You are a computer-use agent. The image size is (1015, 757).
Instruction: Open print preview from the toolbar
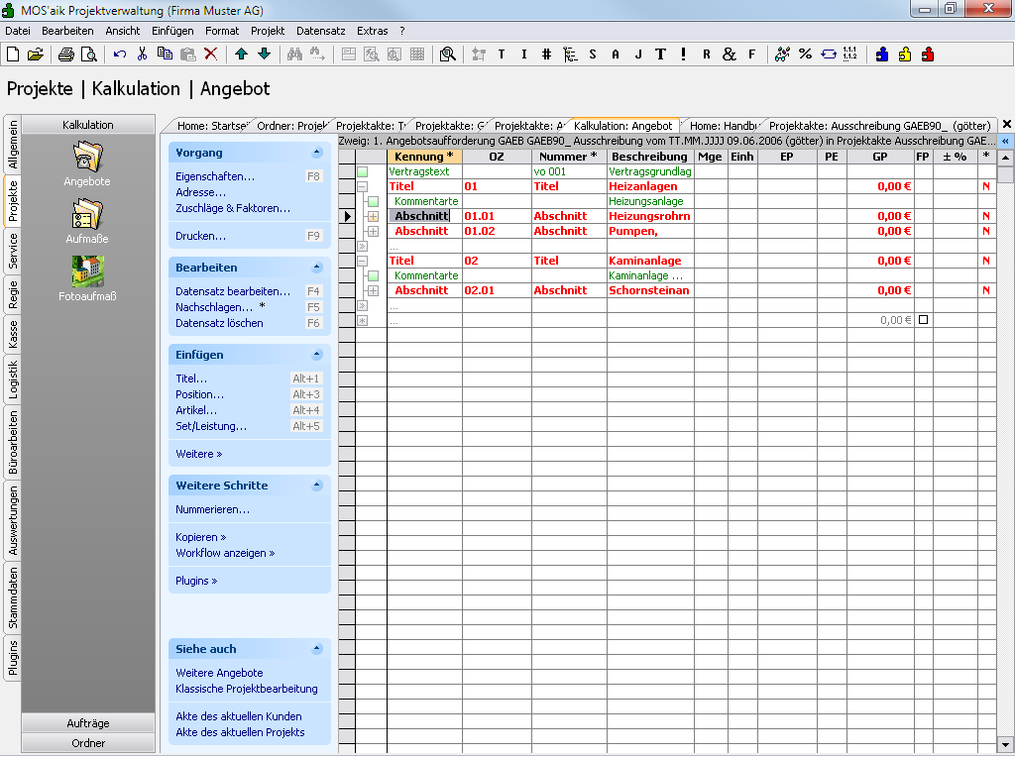(x=88, y=54)
